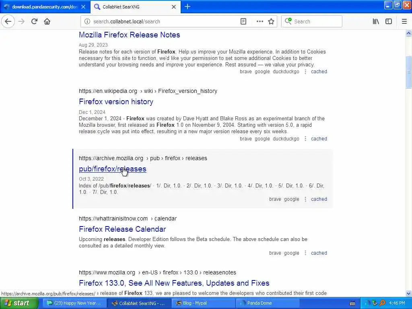
Task: Open cached copy of Release Calendar result
Action: pos(319,253)
